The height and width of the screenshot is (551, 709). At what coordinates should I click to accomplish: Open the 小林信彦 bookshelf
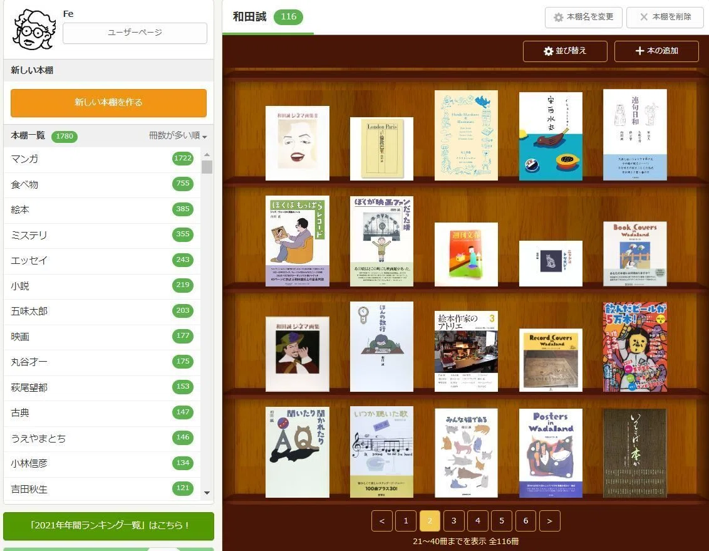pyautogui.click(x=102, y=463)
